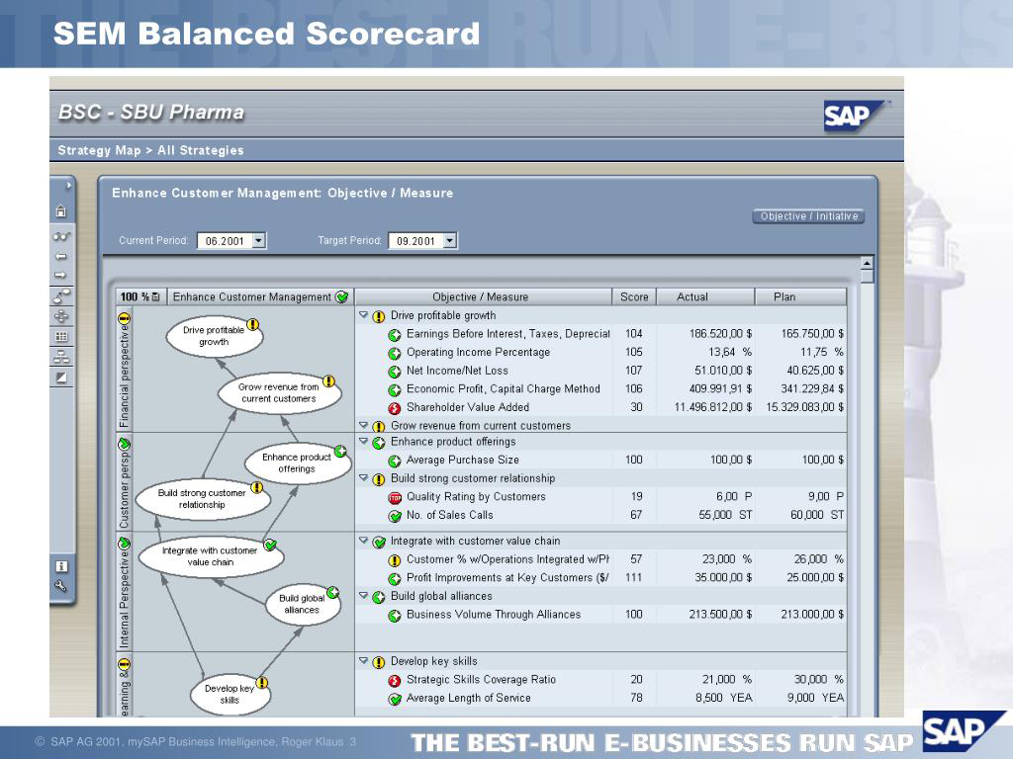
Task: Click the Financial perspective yellow status icon
Action: coord(124,318)
